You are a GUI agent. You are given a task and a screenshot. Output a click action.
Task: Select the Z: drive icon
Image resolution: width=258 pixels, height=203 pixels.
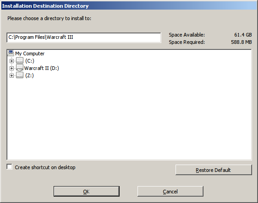coord(20,75)
